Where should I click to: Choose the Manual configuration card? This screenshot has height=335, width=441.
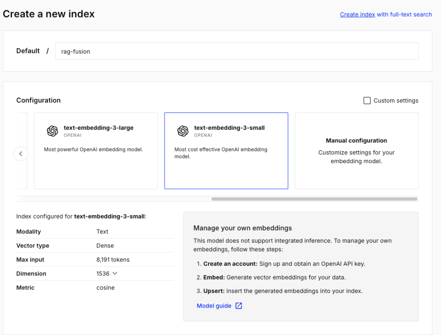pyautogui.click(x=357, y=151)
